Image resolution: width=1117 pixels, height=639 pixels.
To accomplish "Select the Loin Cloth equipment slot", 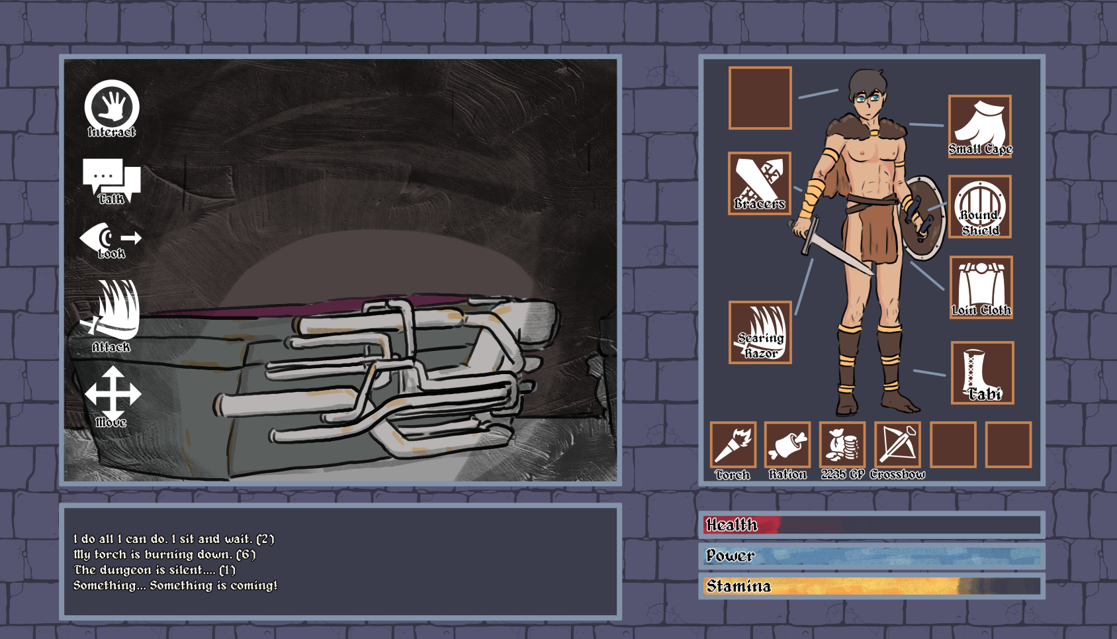I will coord(981,287).
